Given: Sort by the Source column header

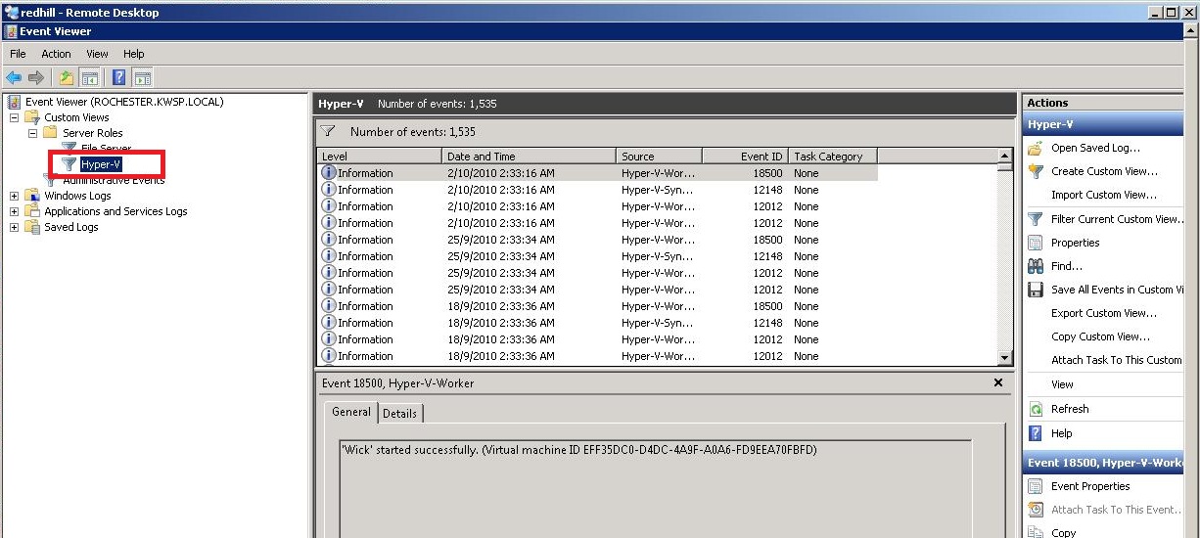Looking at the screenshot, I should [660, 156].
